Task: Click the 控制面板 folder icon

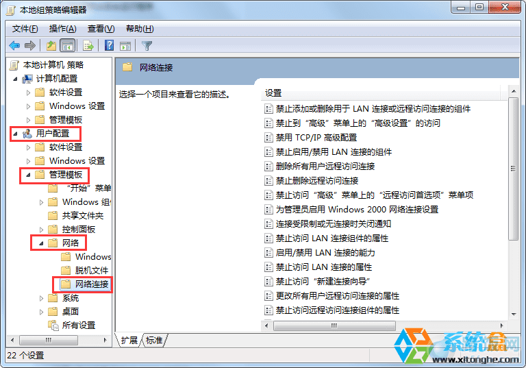Action: 53,230
